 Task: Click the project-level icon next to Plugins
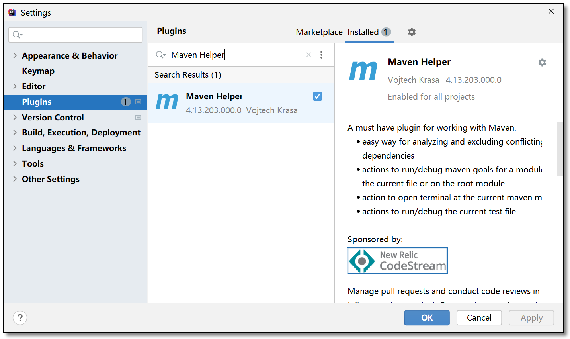tap(138, 102)
